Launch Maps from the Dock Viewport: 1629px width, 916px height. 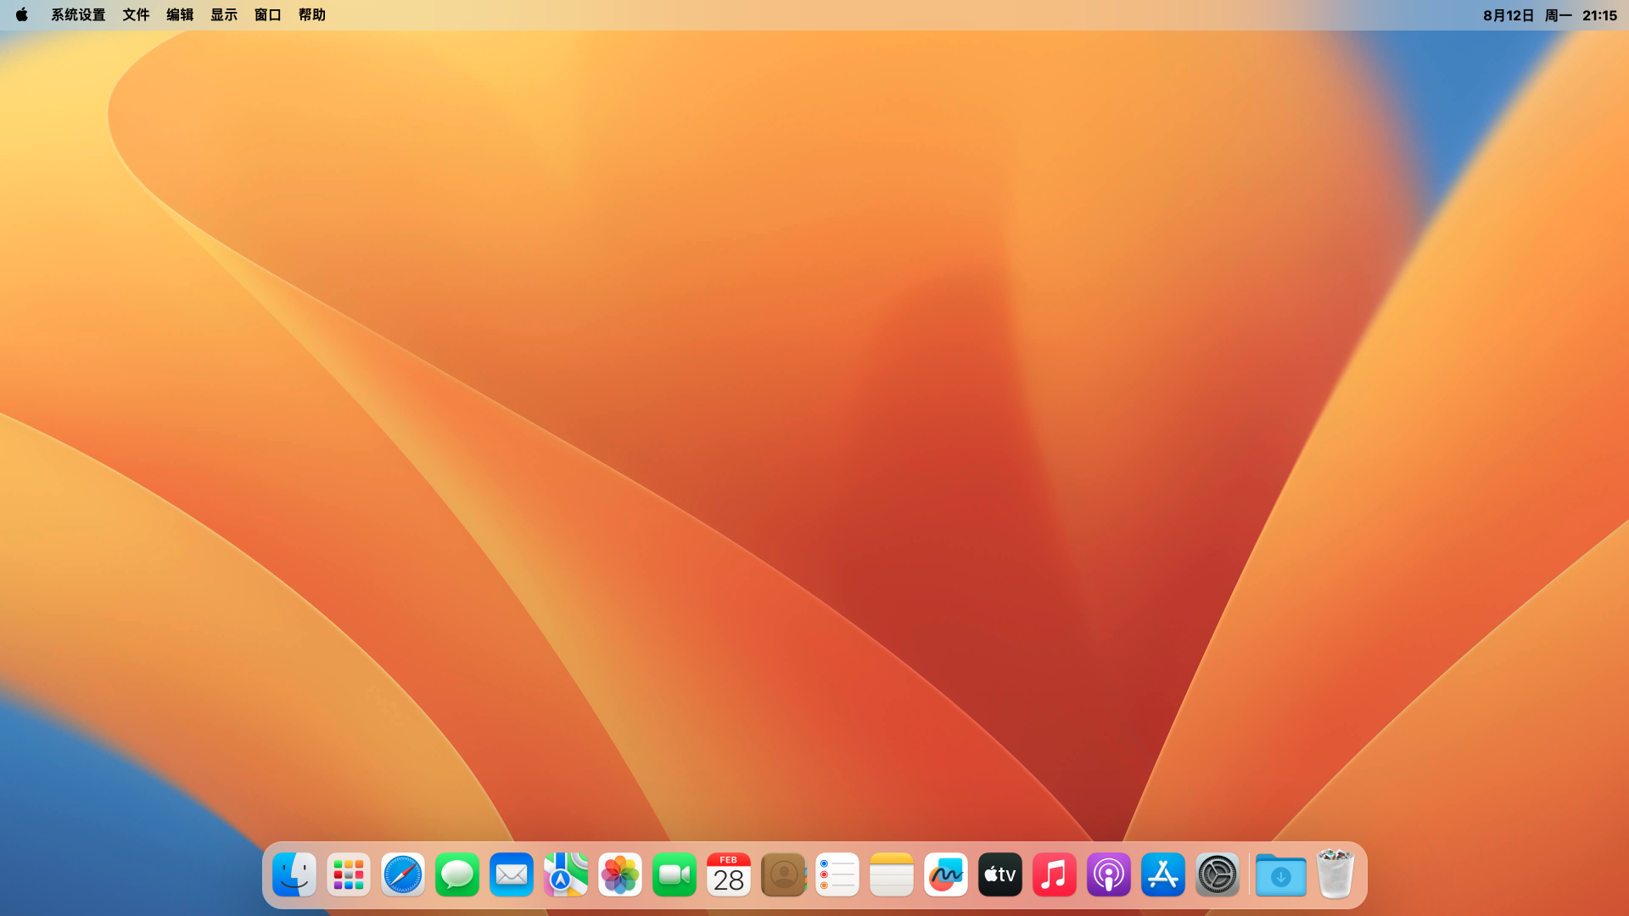[x=566, y=874]
